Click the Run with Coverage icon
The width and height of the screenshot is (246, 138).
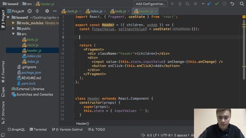click(x=188, y=4)
